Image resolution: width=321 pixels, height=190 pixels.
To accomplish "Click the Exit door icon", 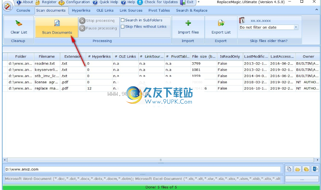I will (183, 2).
